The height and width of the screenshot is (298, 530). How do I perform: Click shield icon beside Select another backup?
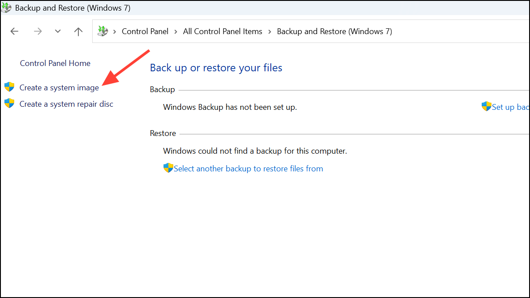click(x=168, y=167)
